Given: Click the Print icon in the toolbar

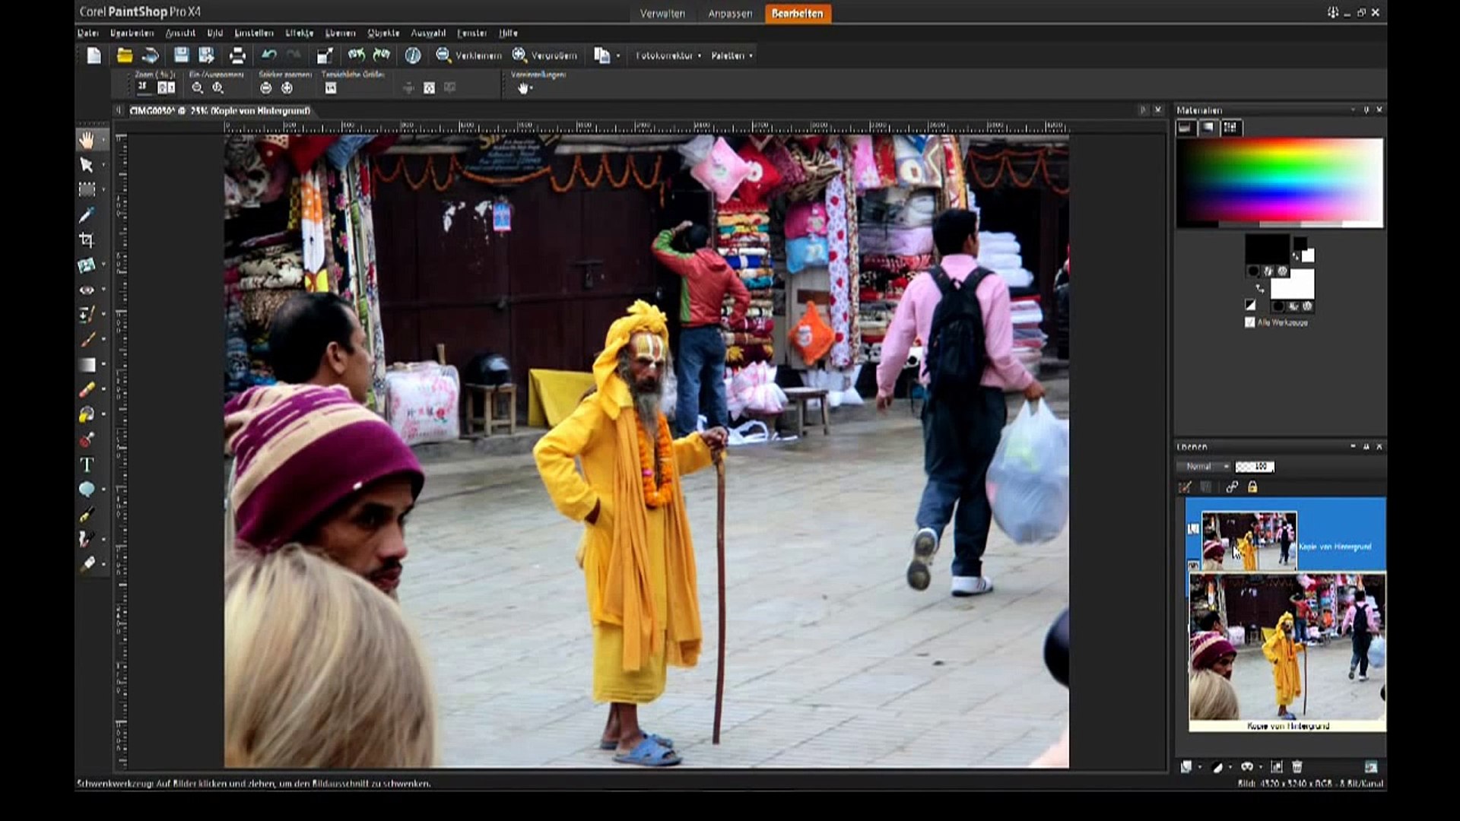Looking at the screenshot, I should click(x=237, y=55).
